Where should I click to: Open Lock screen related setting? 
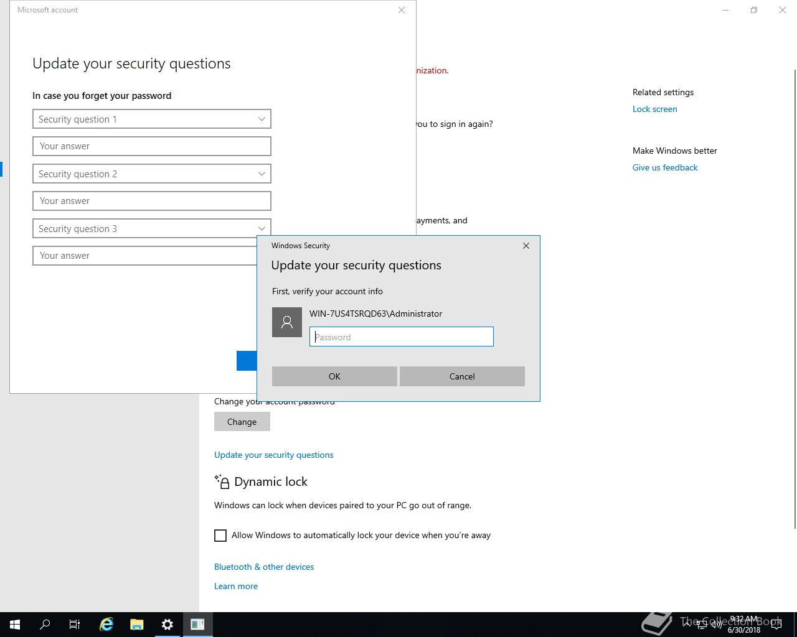pyautogui.click(x=655, y=109)
